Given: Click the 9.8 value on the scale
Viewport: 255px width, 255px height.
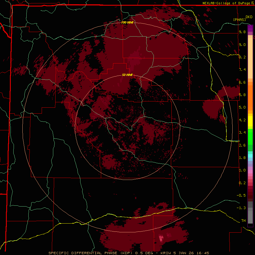Looking at the screenshot, I should point(242,32).
